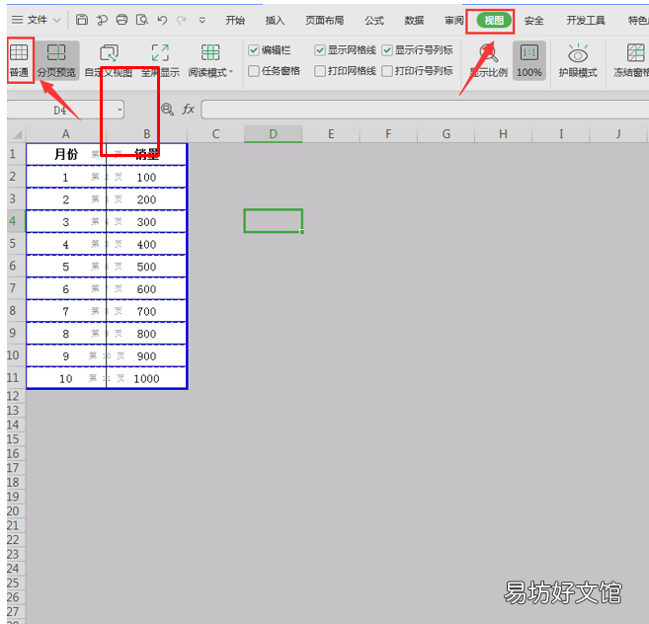Check 打印行号列标 checkbox
Viewport: 649px width, 624px height.
tap(386, 71)
